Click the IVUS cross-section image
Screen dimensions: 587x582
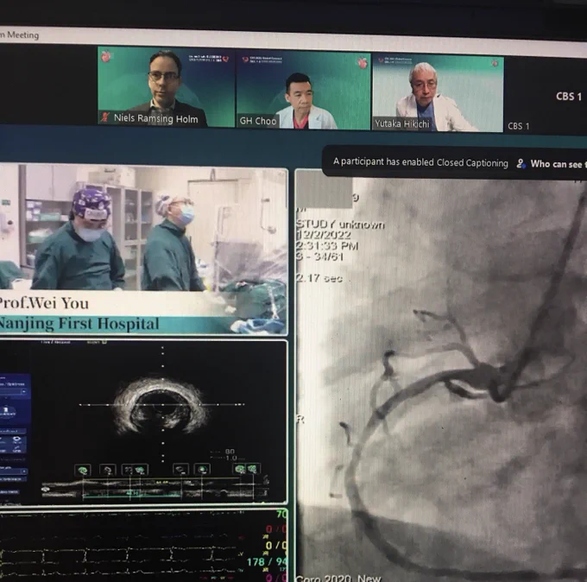coord(160,406)
